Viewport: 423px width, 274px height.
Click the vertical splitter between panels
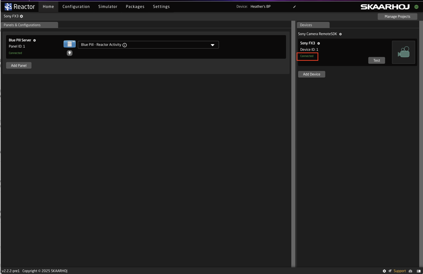(293, 144)
